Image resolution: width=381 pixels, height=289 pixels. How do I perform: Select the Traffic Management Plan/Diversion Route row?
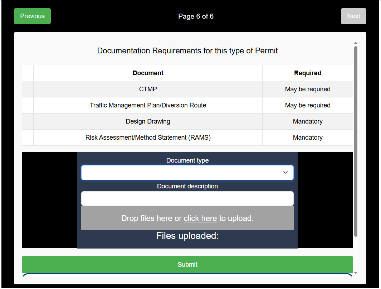click(x=148, y=105)
